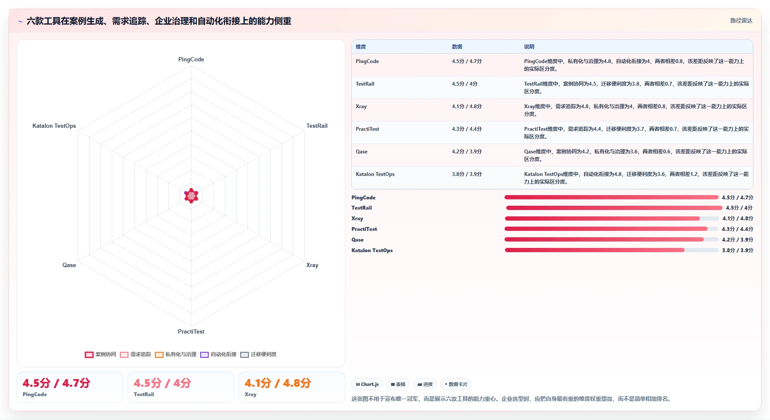Viewport: 770px width, 420px height.
Task: Click the PractiTest axis label on the radar
Action: point(191,332)
